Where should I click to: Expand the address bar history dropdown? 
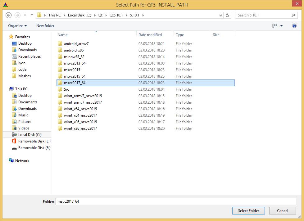(x=220, y=15)
